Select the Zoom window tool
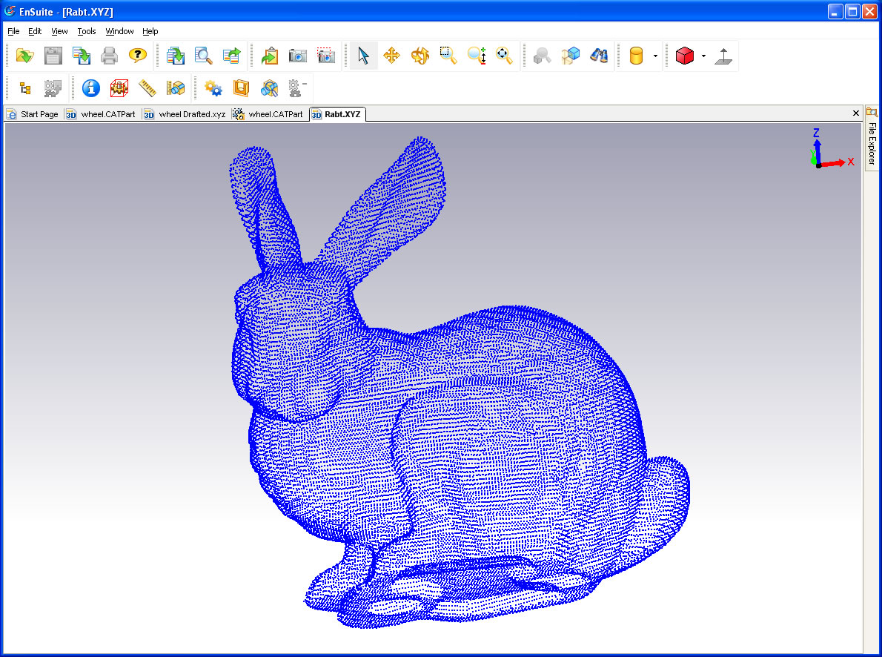Viewport: 882px width, 657px height. [x=448, y=56]
